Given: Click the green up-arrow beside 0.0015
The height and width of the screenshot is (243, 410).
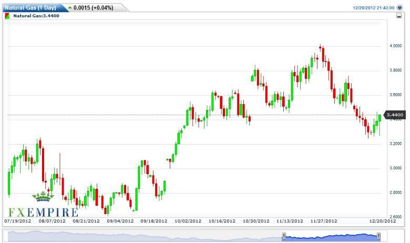Looking at the screenshot, I should tap(69, 7).
